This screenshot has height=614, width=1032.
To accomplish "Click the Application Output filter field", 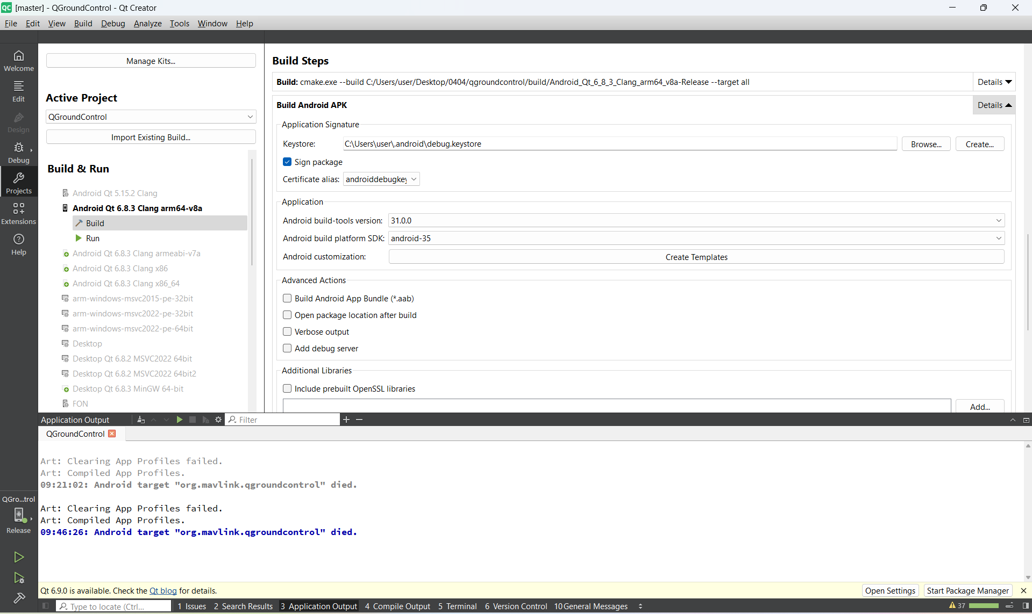I will pyautogui.click(x=283, y=420).
